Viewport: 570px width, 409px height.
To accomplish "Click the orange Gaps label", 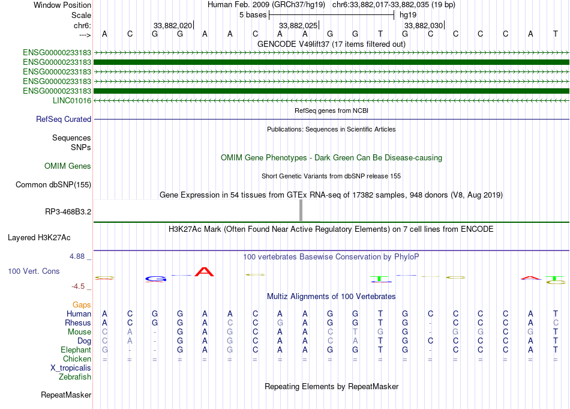I will tap(82, 305).
